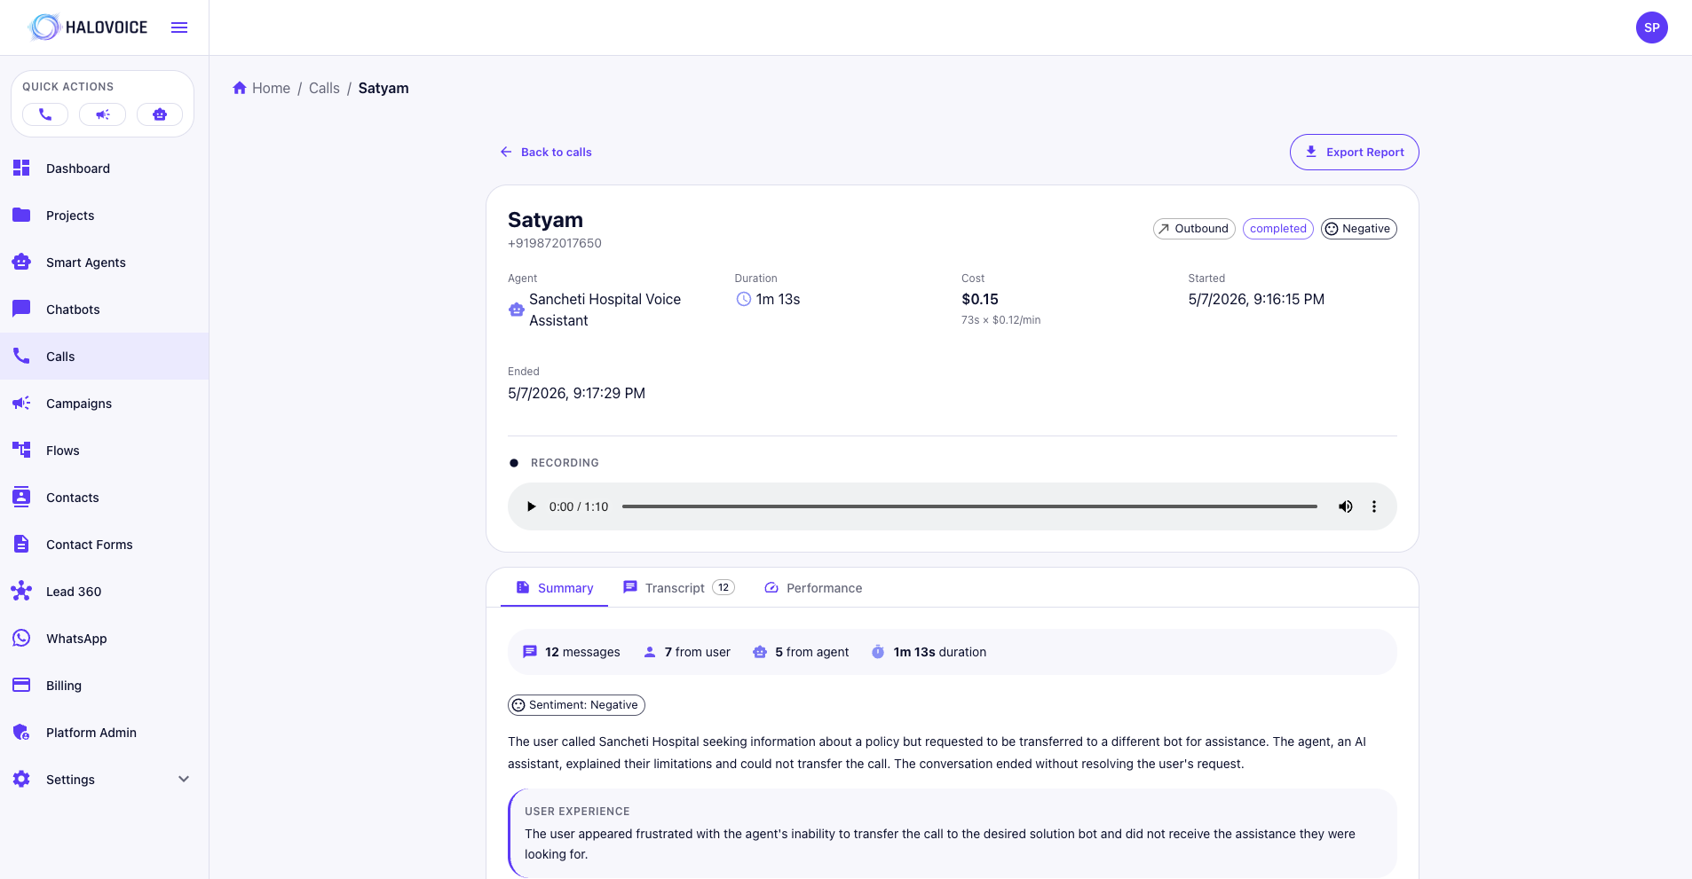Viewport: 1692px width, 879px height.
Task: Open Campaigns page
Action: point(104,404)
